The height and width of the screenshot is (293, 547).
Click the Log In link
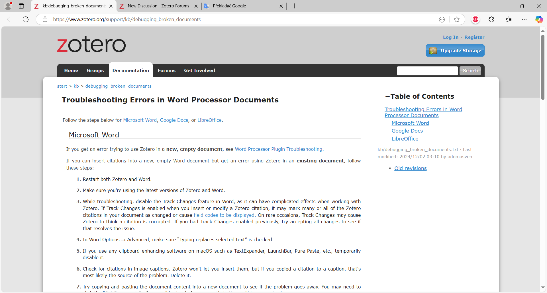(451, 37)
